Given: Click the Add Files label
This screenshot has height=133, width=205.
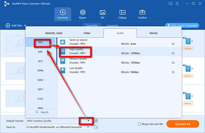Looking at the screenshot, I should (17, 26).
